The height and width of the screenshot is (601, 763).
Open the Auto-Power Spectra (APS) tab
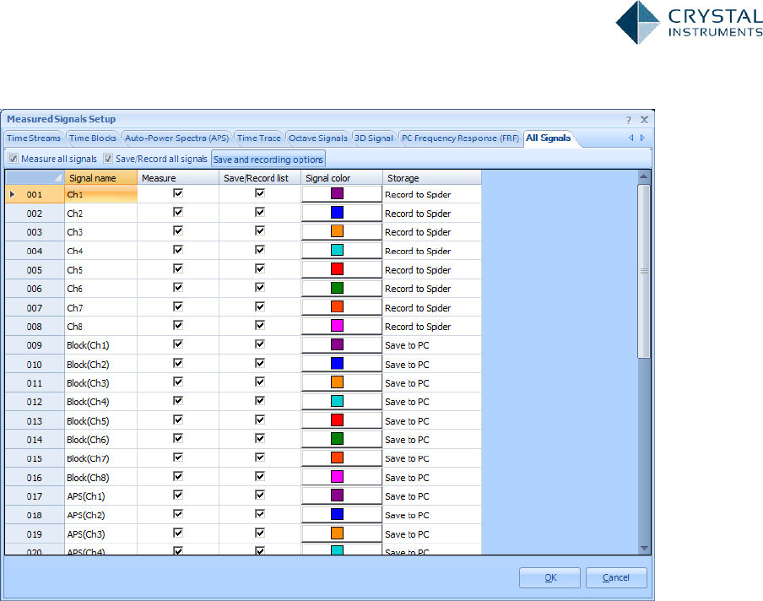(x=176, y=138)
